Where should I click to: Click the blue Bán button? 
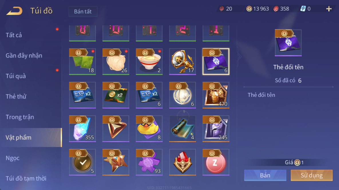coord(265,175)
